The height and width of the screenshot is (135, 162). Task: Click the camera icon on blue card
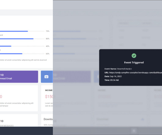(x=46, y=77)
